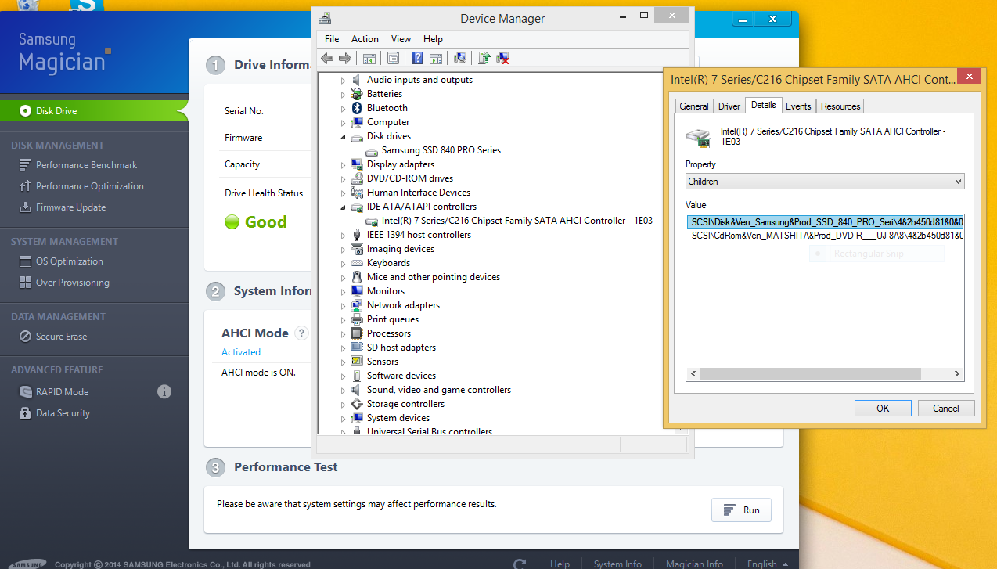
Task: Click the Print queues icon in the tree
Action: tap(357, 319)
